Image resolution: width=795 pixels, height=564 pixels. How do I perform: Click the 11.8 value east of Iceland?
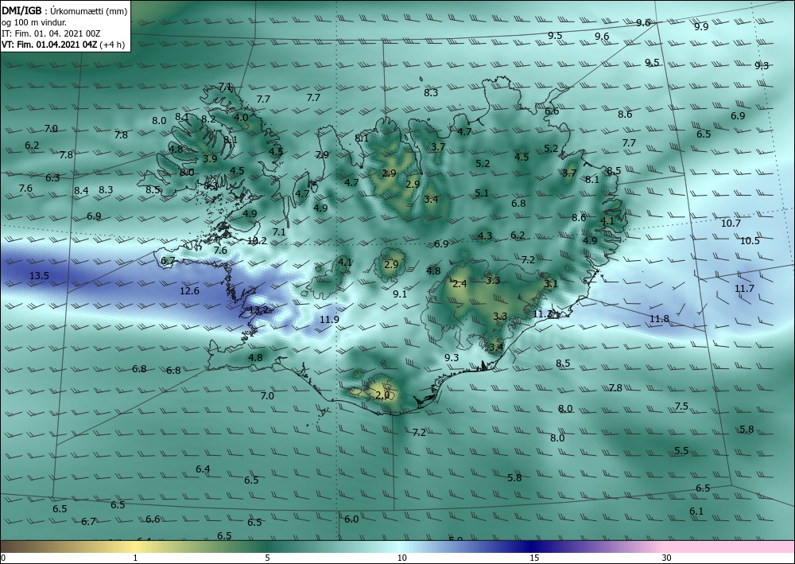point(659,318)
